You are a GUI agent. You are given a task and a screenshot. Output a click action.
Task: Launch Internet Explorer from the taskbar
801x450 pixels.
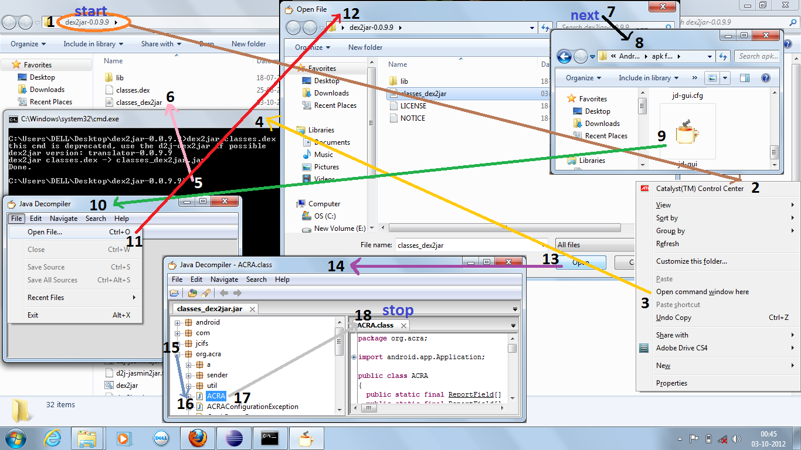coord(53,438)
